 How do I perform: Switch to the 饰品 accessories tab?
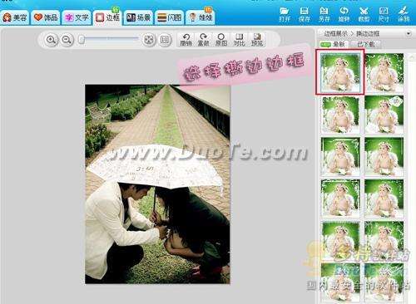click(46, 17)
